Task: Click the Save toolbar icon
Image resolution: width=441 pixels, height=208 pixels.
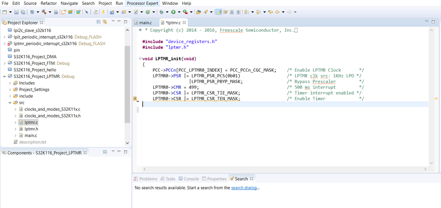Action: tap(16, 12)
